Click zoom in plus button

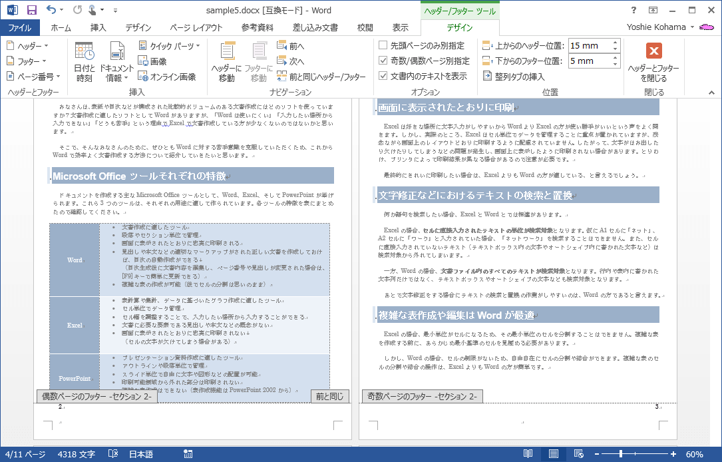(x=673, y=454)
